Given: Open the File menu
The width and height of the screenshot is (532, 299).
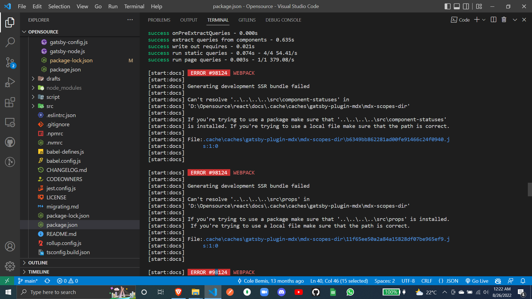Looking at the screenshot, I should tap(22, 6).
